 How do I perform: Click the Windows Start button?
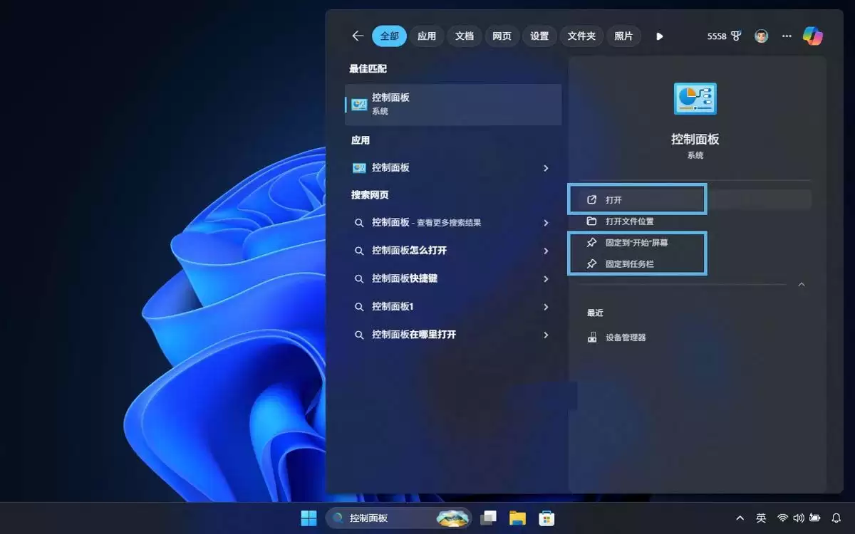click(309, 518)
